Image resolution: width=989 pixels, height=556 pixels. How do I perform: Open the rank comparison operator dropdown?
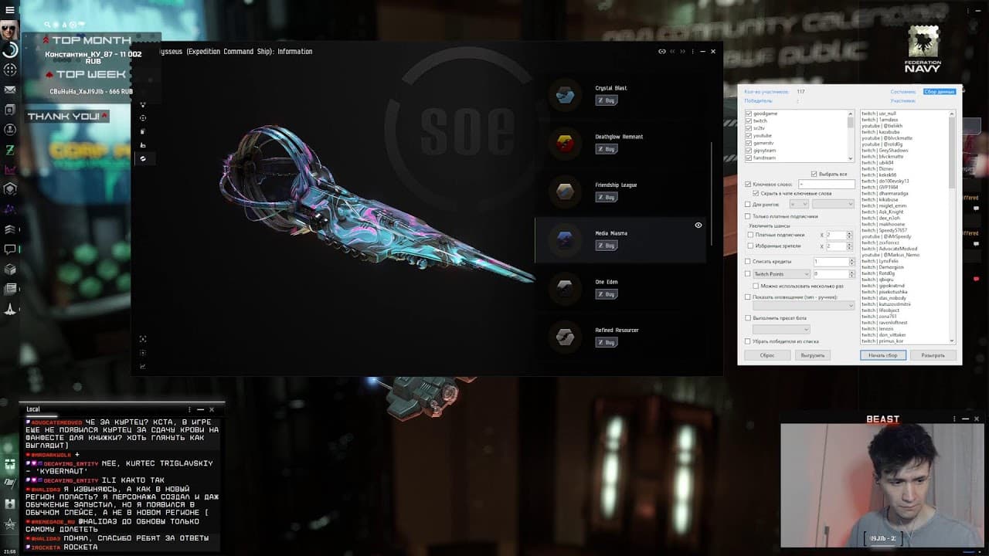tap(799, 204)
